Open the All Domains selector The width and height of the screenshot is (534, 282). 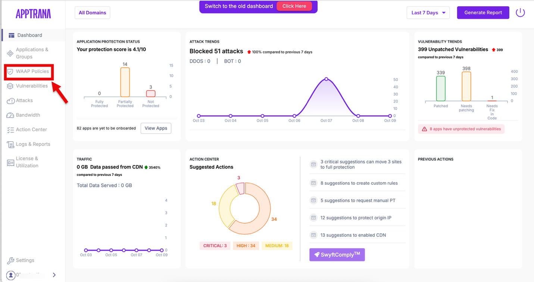(x=92, y=13)
